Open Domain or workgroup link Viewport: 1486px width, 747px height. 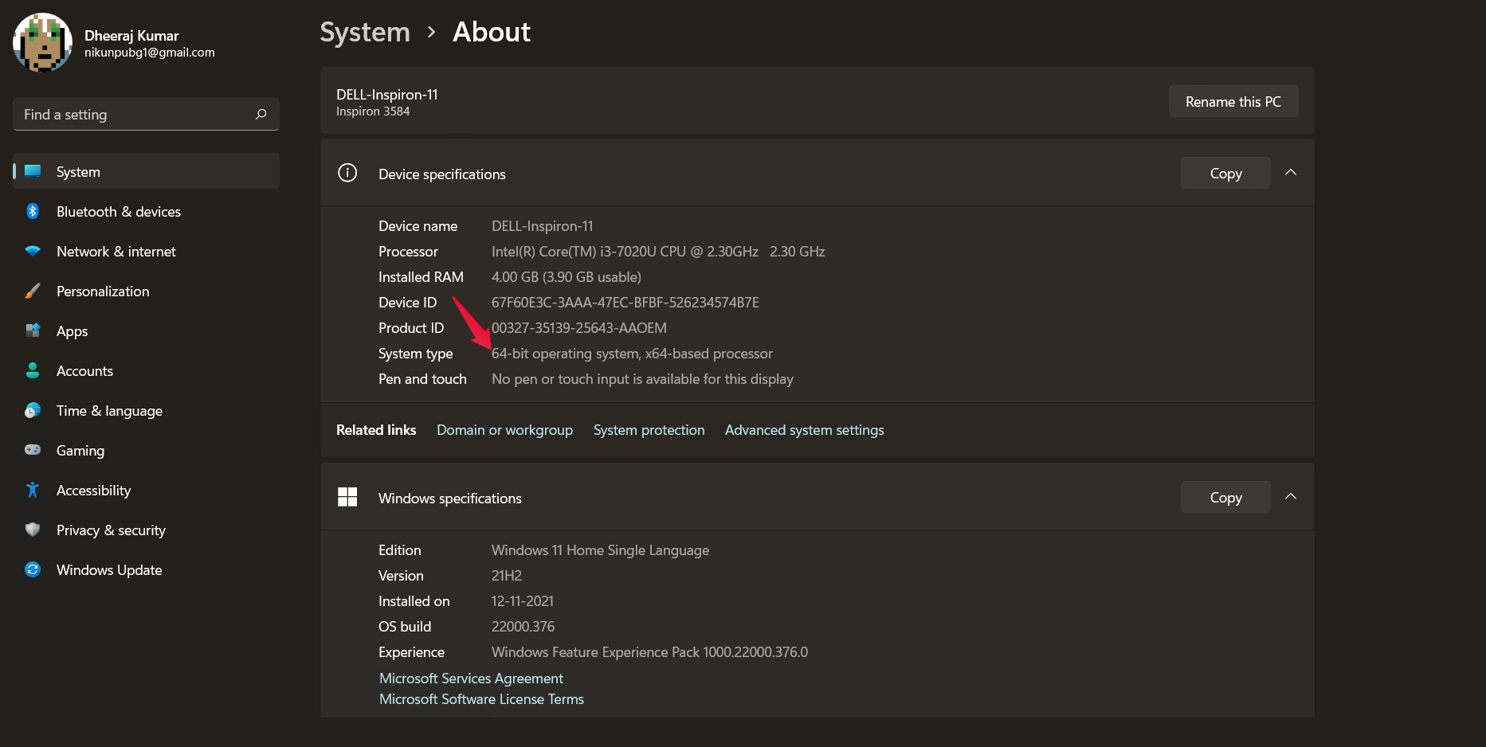click(x=504, y=430)
